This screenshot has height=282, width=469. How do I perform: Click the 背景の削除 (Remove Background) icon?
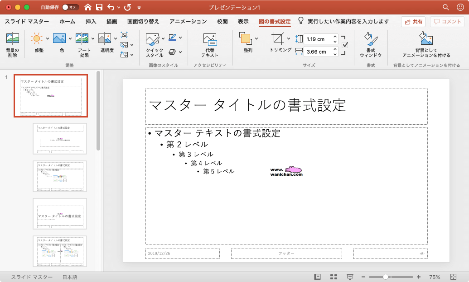click(x=12, y=44)
